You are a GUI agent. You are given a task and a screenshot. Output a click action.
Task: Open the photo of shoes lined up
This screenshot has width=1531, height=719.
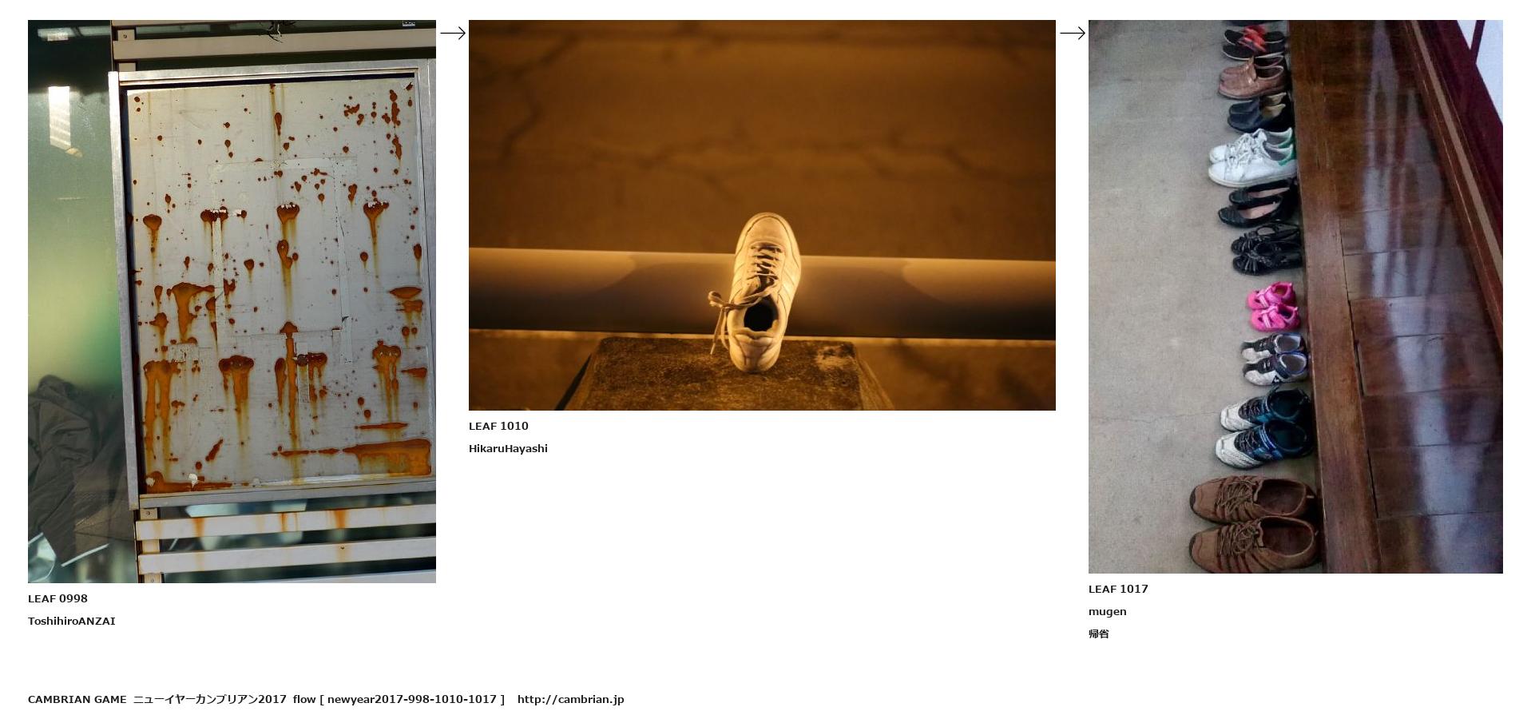(x=1295, y=296)
